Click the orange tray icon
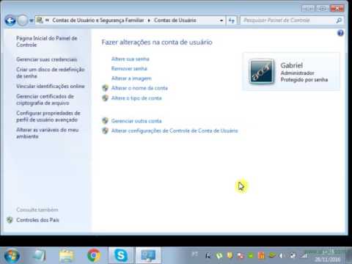The image size is (352, 264). 261,256
